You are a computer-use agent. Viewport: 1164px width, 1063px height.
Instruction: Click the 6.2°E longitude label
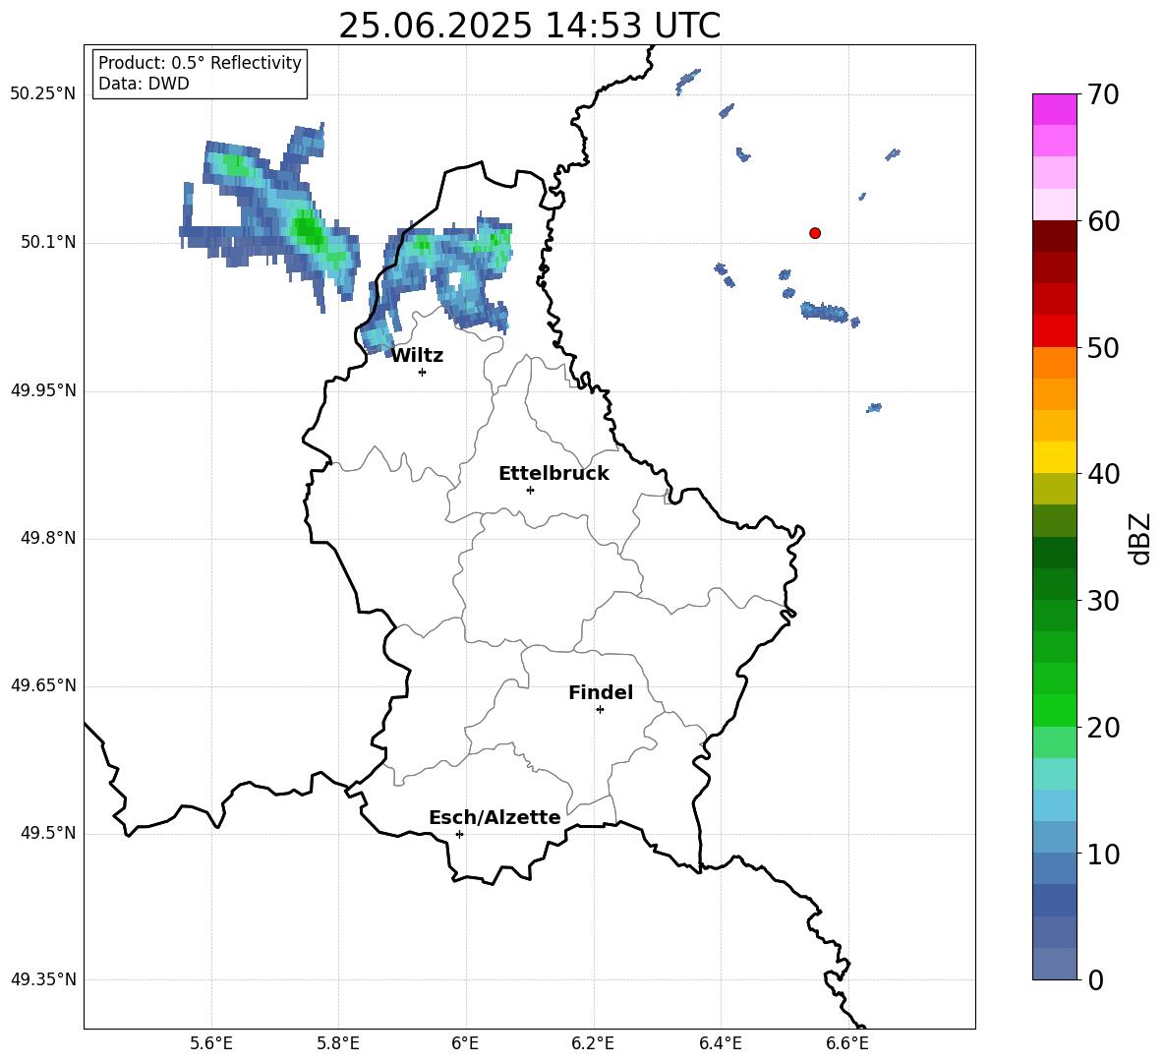point(593,1043)
